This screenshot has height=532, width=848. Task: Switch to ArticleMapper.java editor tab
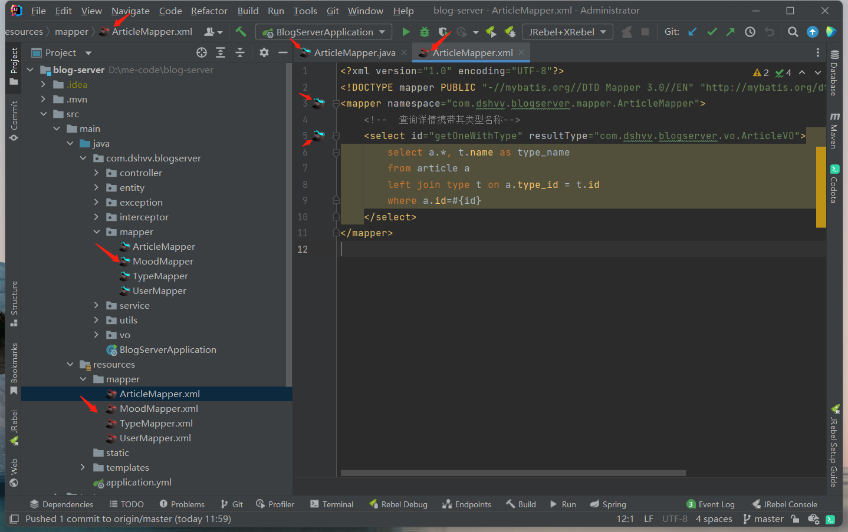pos(354,53)
